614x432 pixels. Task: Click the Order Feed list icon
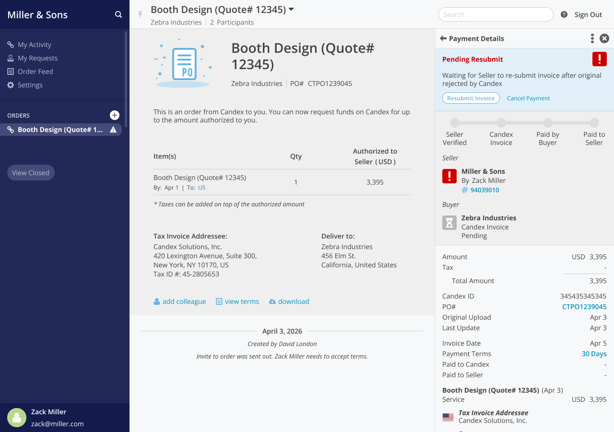point(11,72)
